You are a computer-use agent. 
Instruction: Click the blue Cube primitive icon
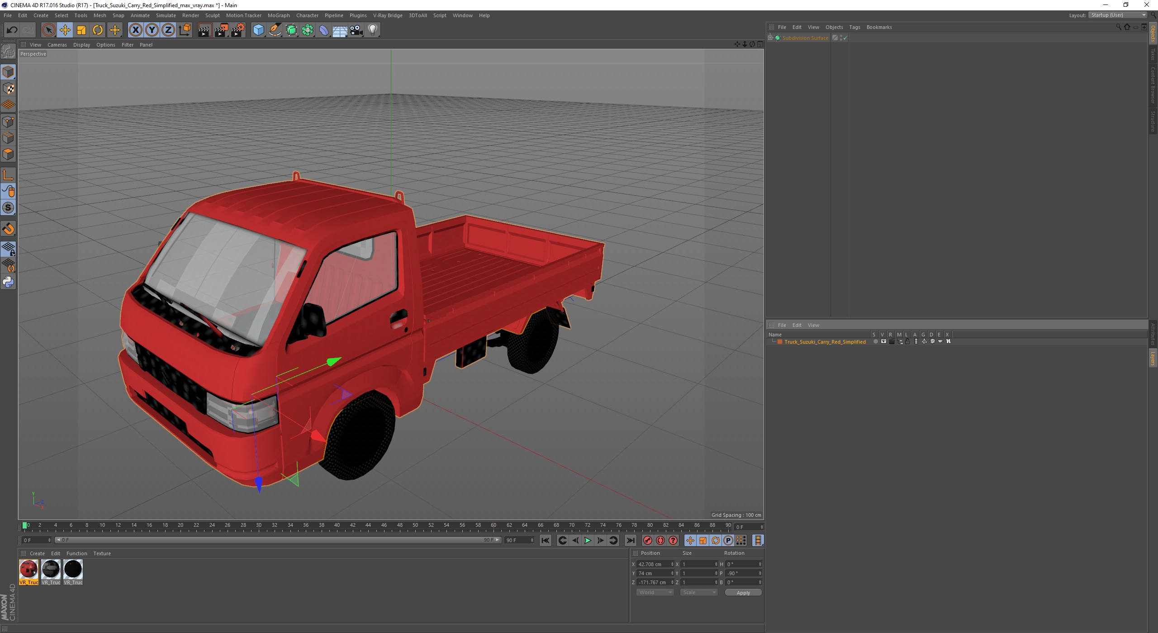[x=258, y=30]
